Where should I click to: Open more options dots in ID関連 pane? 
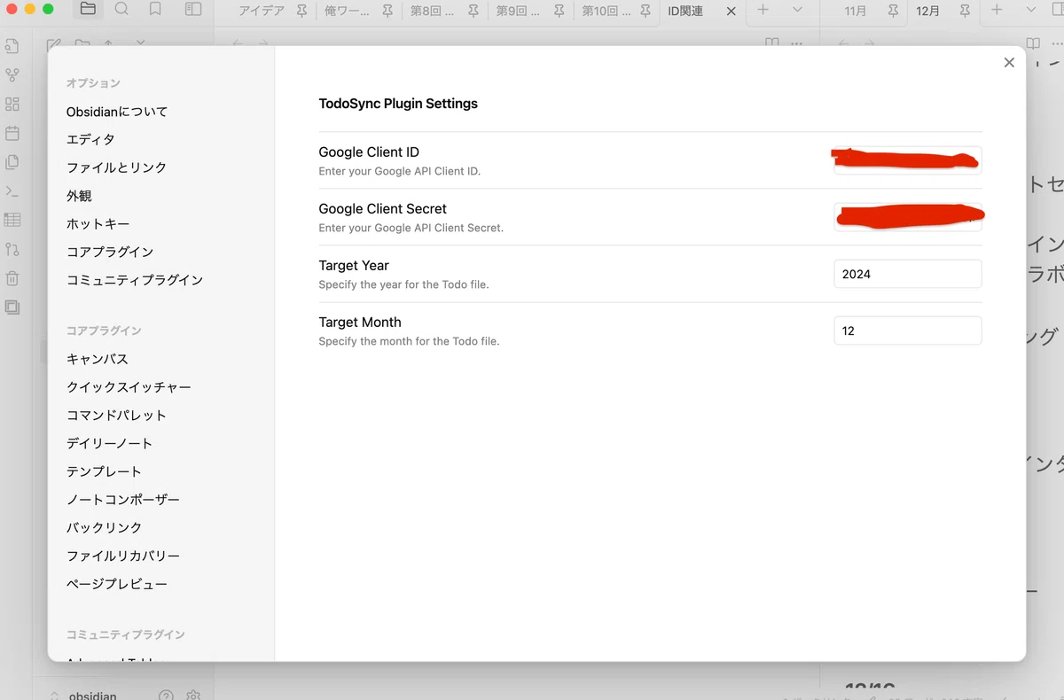tap(796, 43)
